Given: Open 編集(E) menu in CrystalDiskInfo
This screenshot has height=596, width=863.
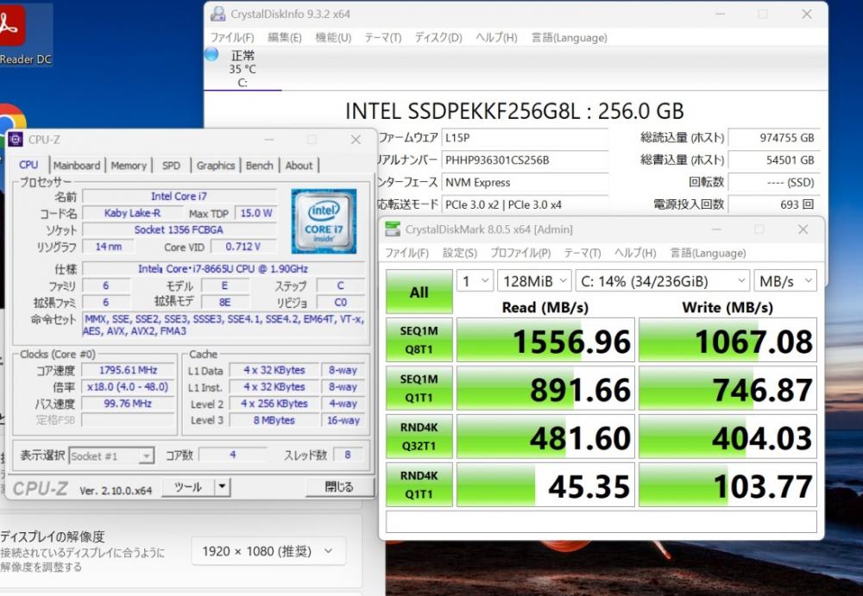Looking at the screenshot, I should [285, 37].
